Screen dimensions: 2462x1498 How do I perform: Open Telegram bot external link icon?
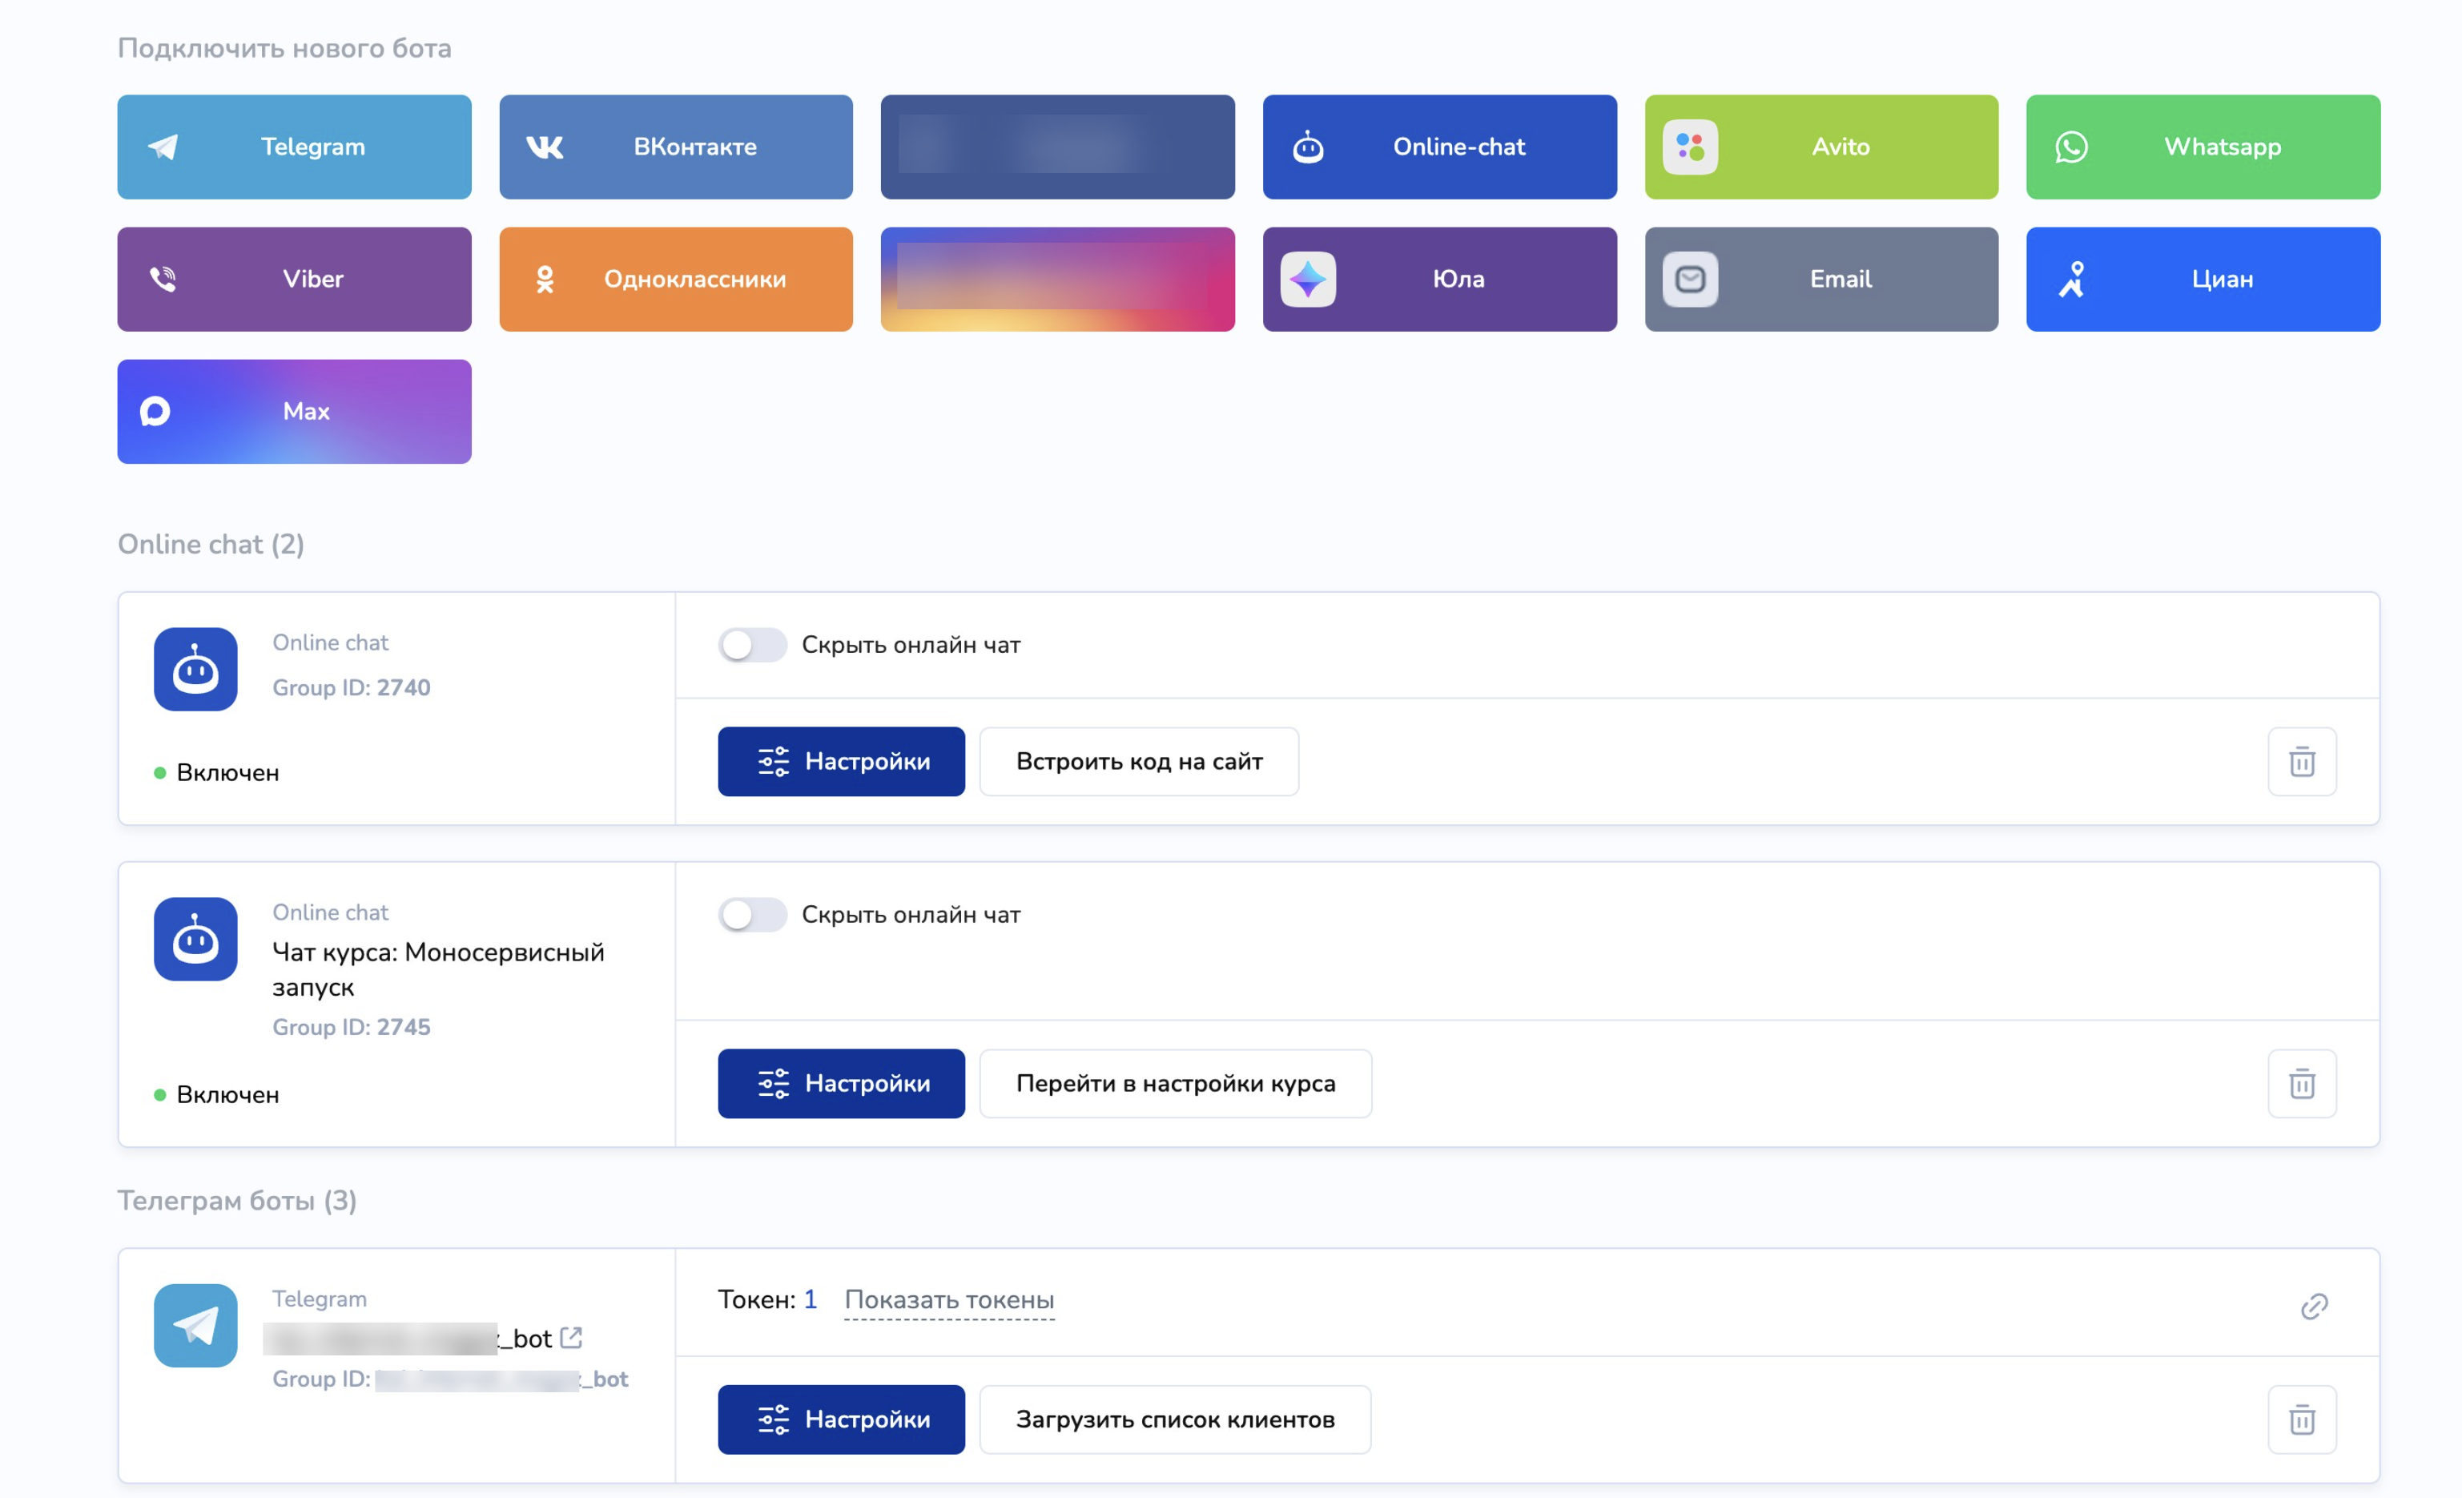tap(570, 1337)
